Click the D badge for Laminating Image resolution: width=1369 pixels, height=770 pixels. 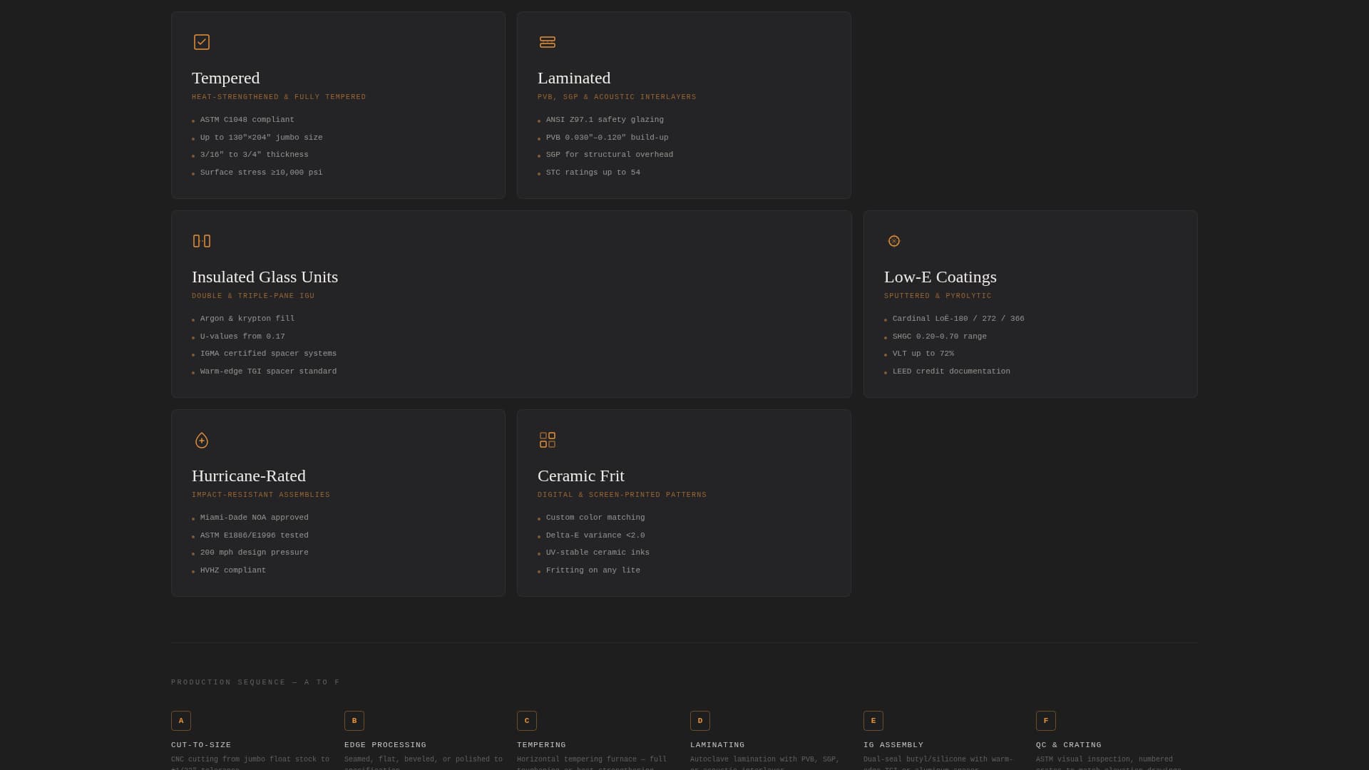click(x=700, y=721)
